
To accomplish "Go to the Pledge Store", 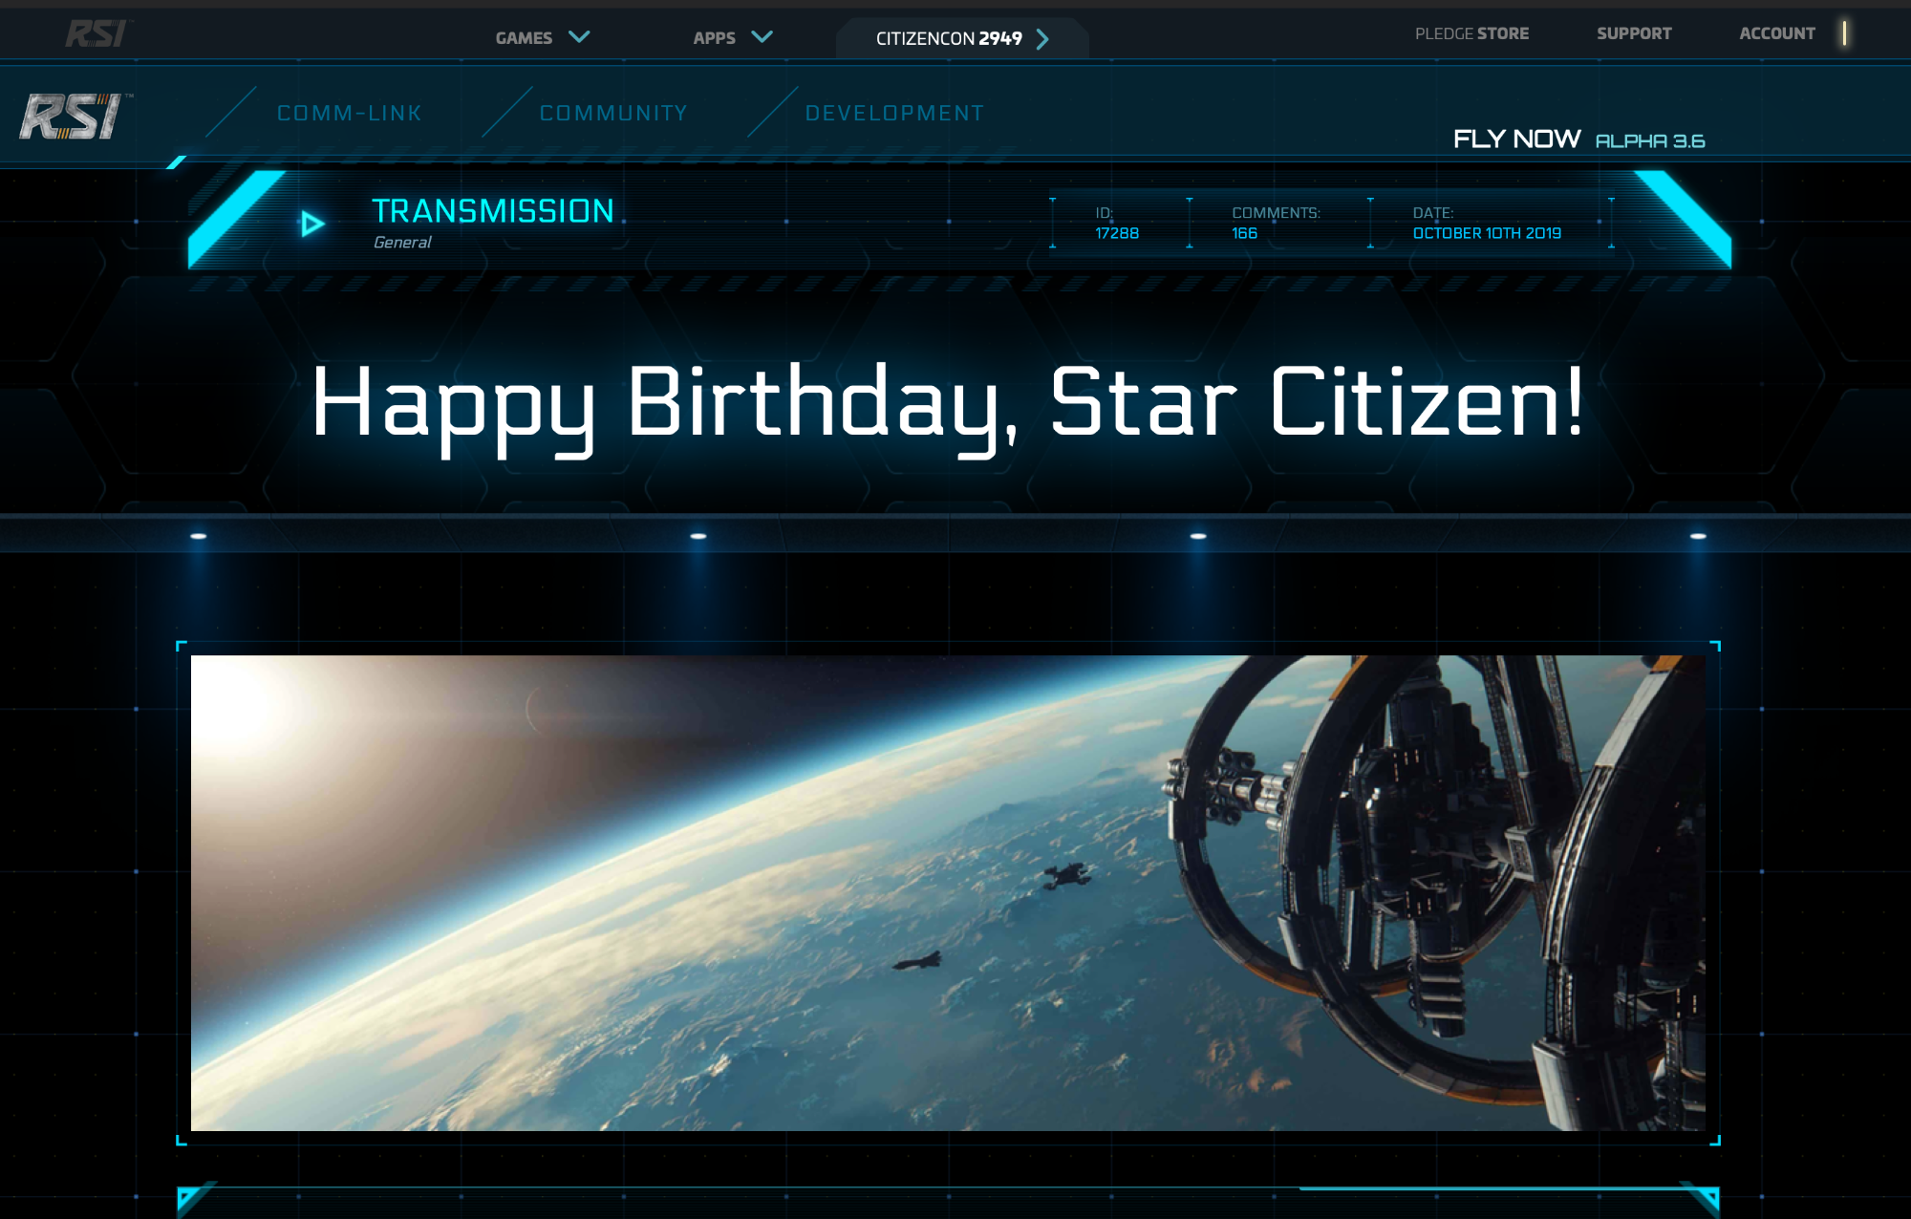I will [x=1471, y=33].
